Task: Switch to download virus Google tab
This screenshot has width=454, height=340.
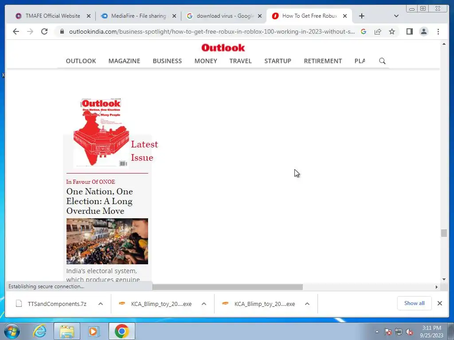Action: click(x=224, y=16)
